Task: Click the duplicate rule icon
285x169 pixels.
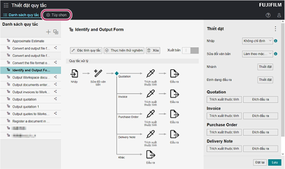Action: click(56, 32)
